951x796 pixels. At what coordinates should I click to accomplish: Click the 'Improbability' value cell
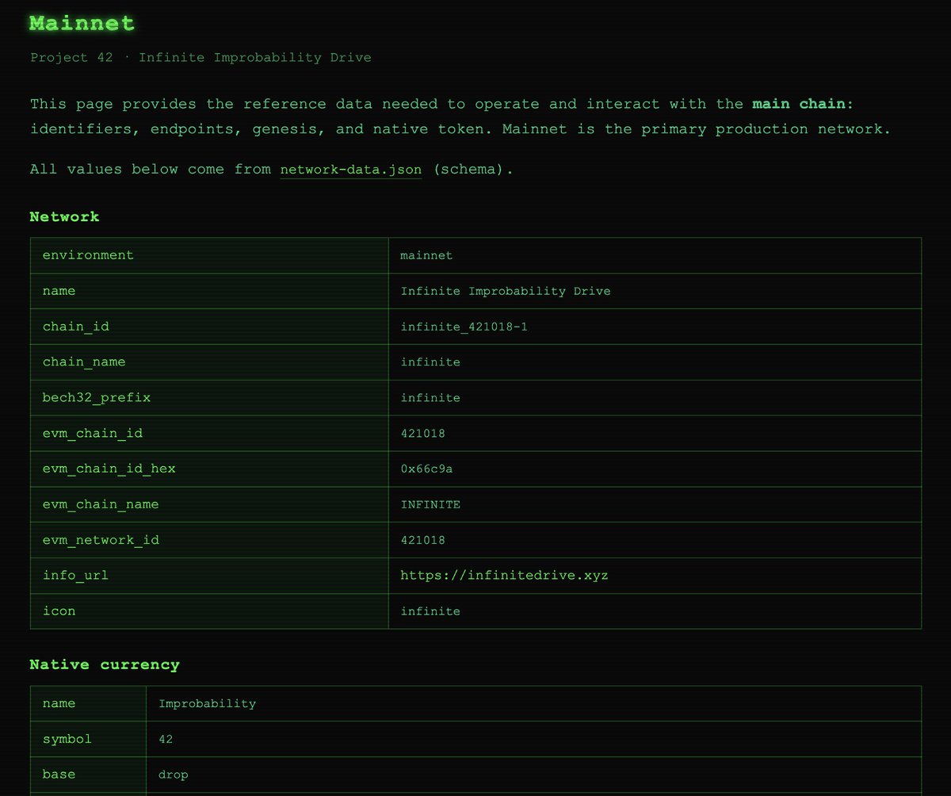534,703
